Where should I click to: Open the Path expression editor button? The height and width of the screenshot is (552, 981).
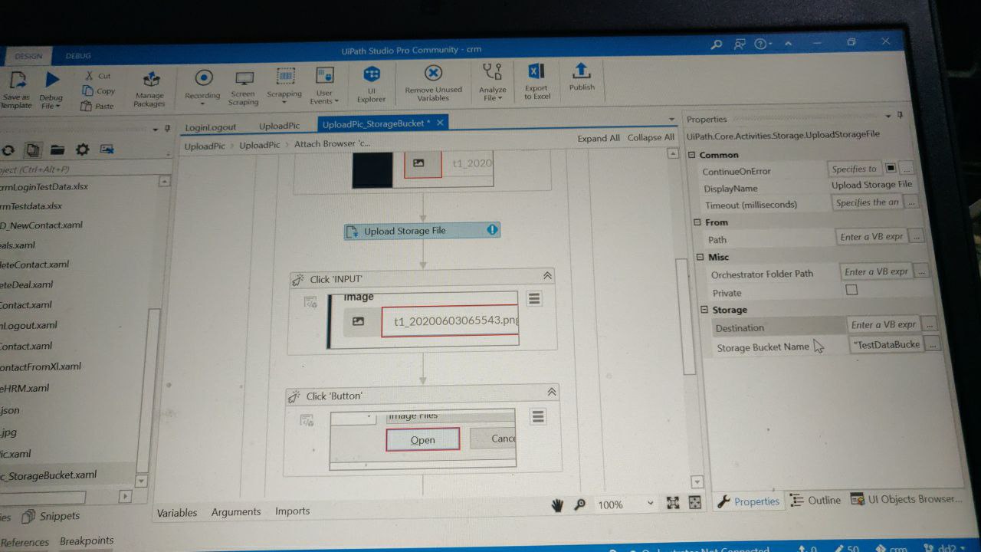coord(917,237)
